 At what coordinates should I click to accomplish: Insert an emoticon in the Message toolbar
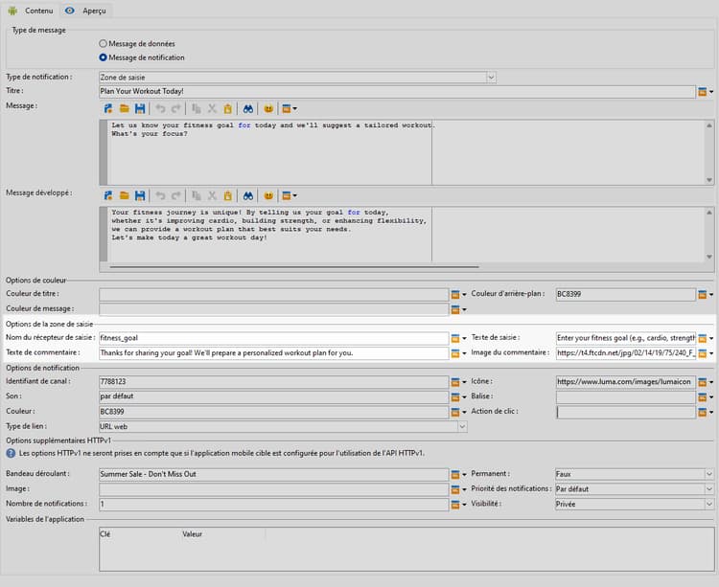[268, 108]
